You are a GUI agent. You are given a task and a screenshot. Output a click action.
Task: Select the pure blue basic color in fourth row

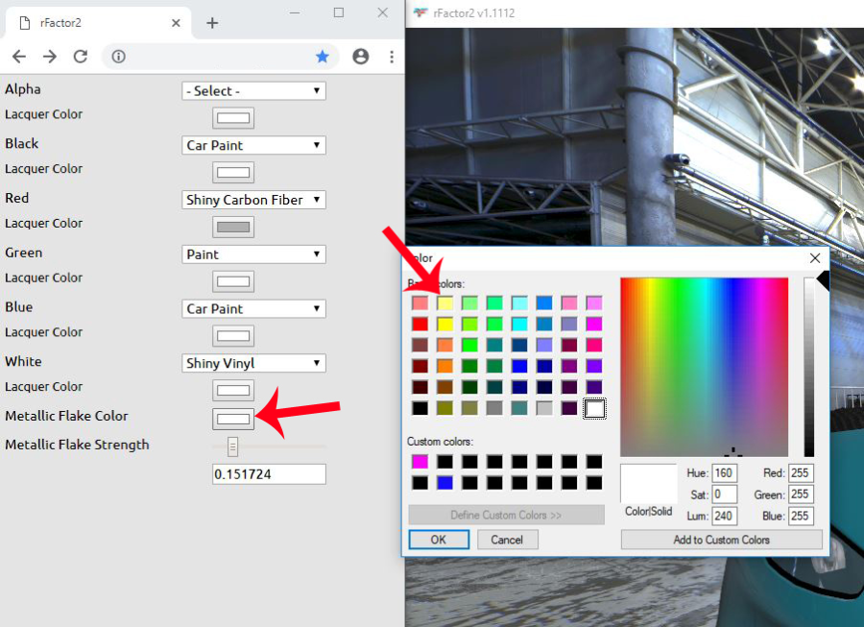[x=519, y=366]
